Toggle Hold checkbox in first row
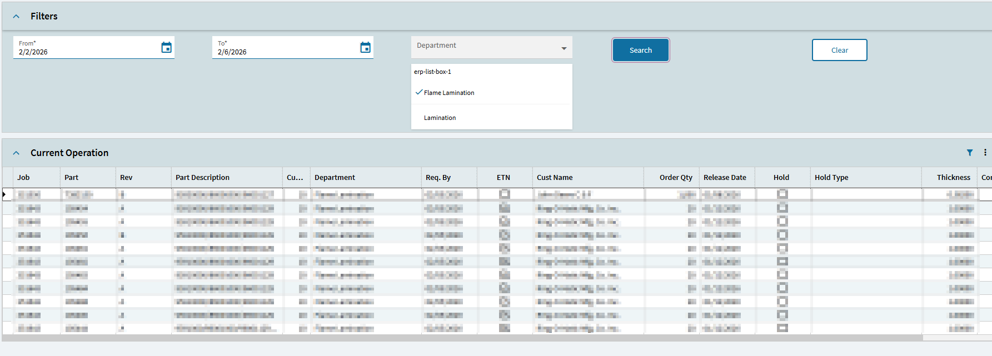This screenshot has width=992, height=356. click(x=782, y=194)
